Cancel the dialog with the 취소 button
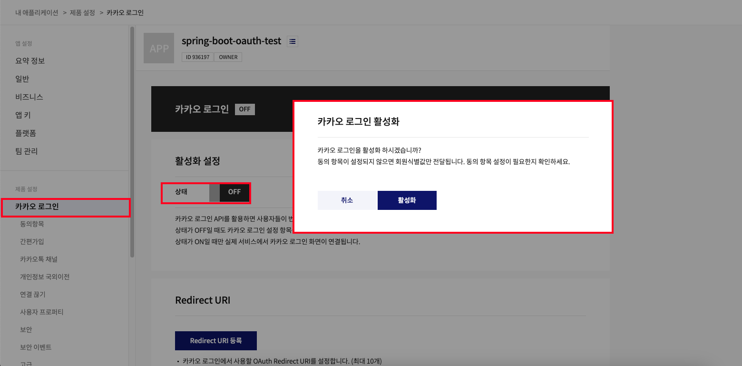This screenshot has height=366, width=742. (x=347, y=200)
